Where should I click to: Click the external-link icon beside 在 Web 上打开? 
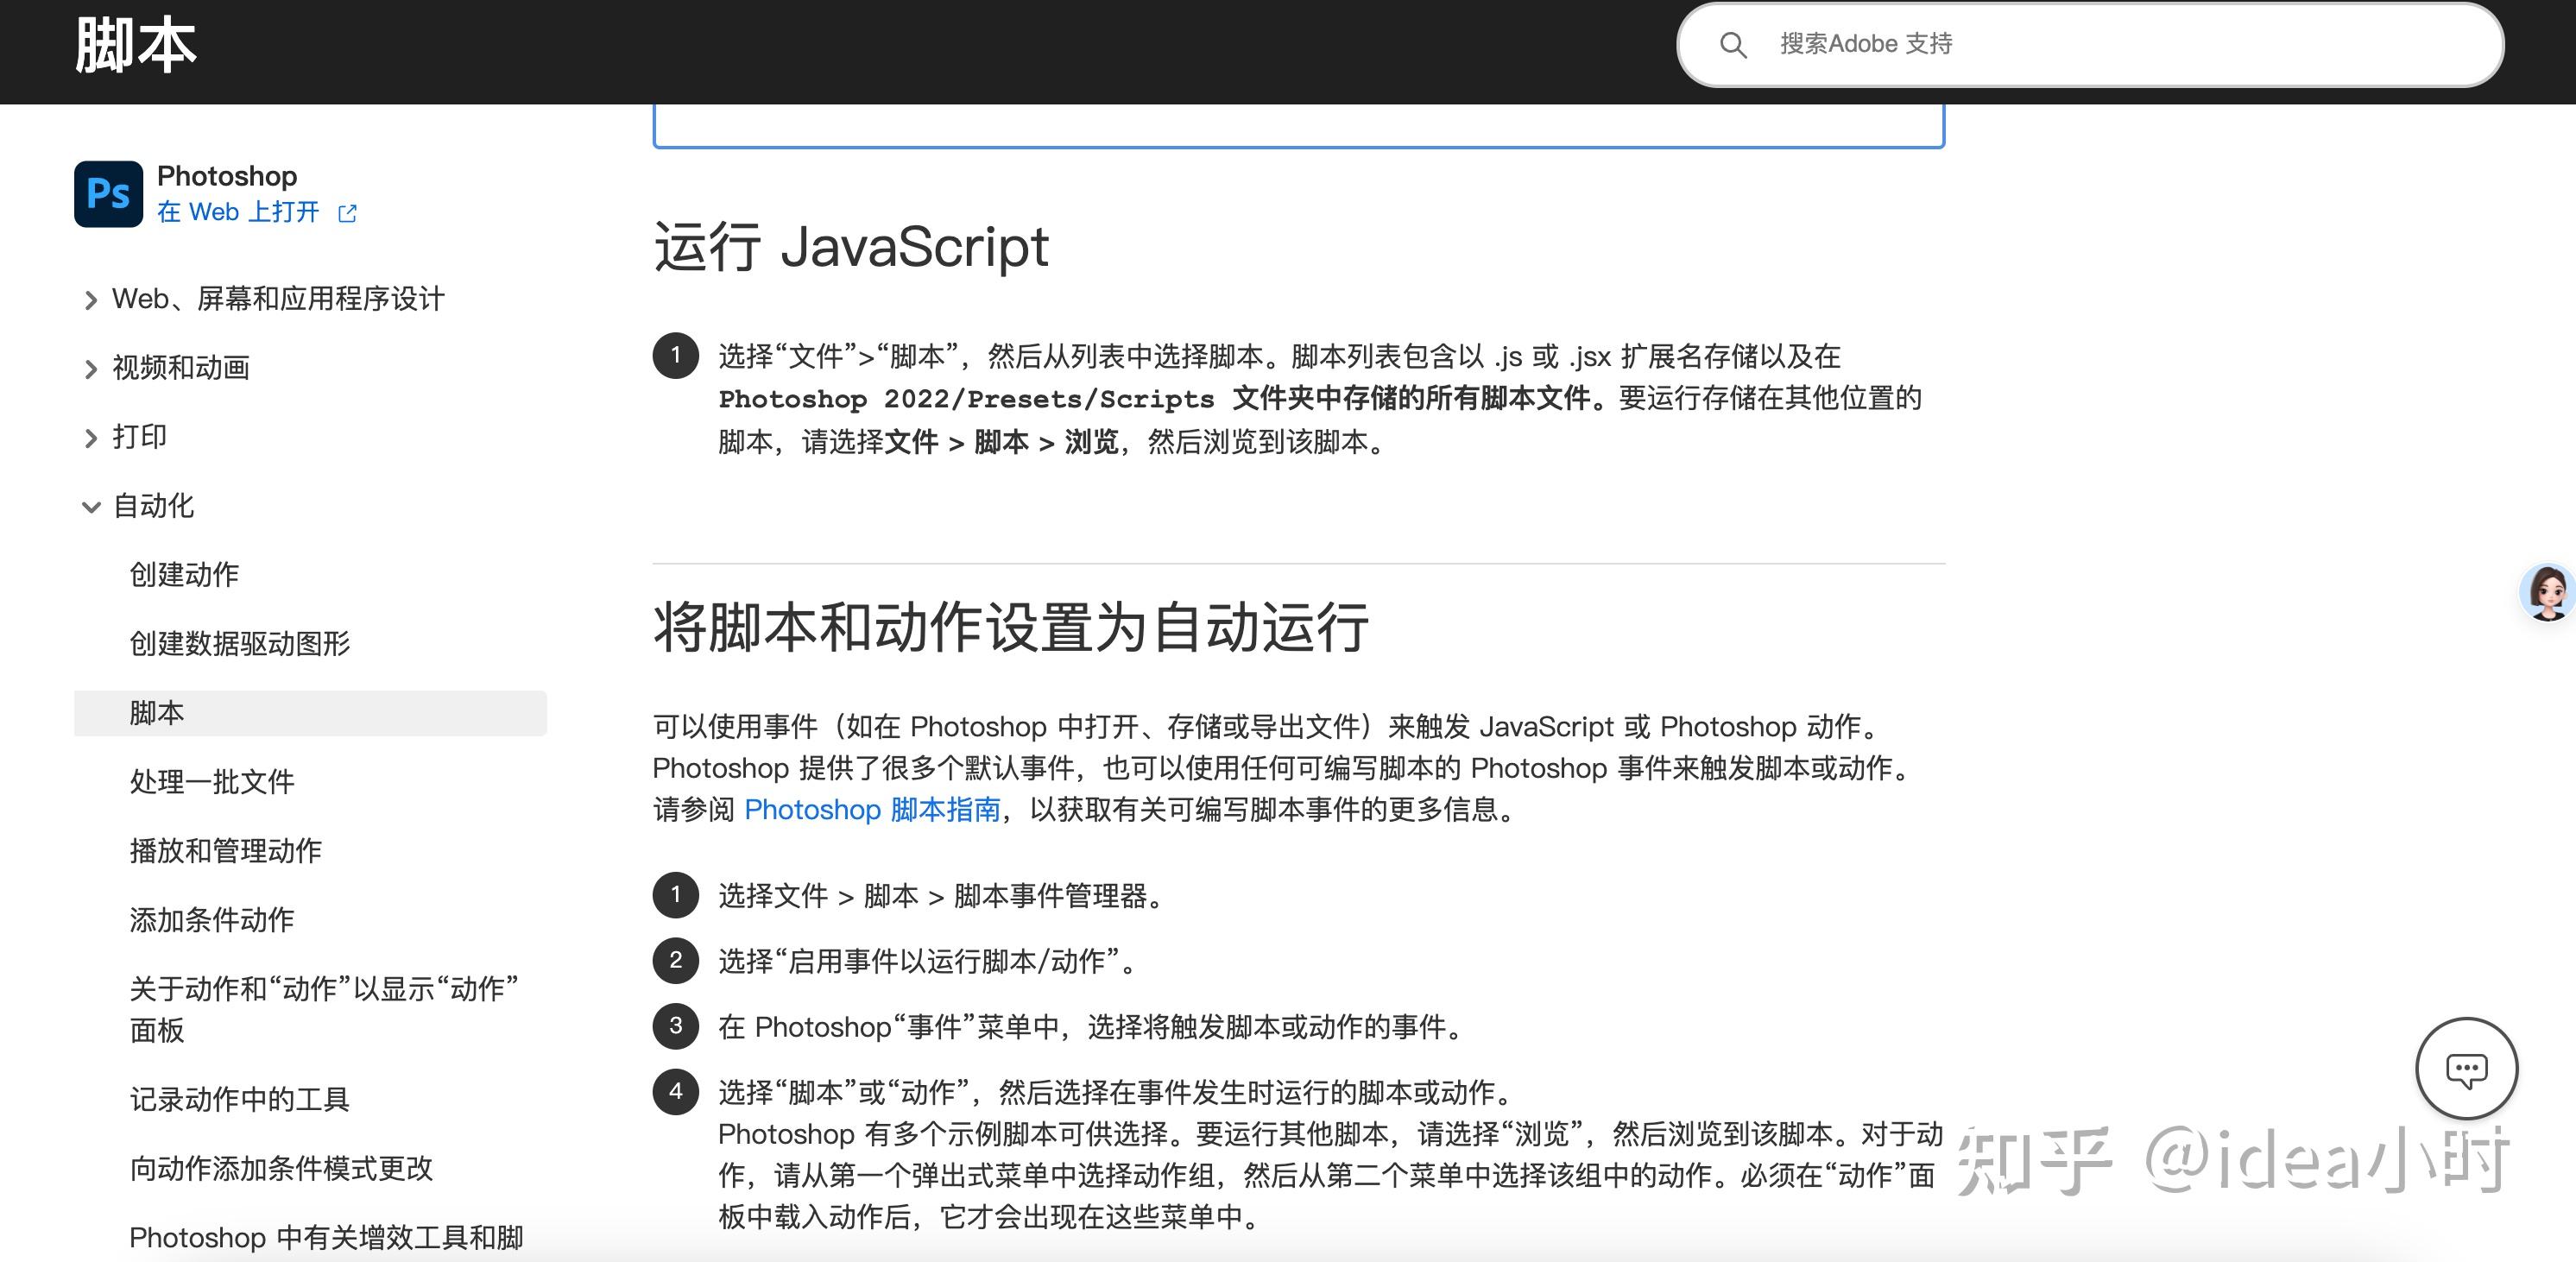click(347, 213)
